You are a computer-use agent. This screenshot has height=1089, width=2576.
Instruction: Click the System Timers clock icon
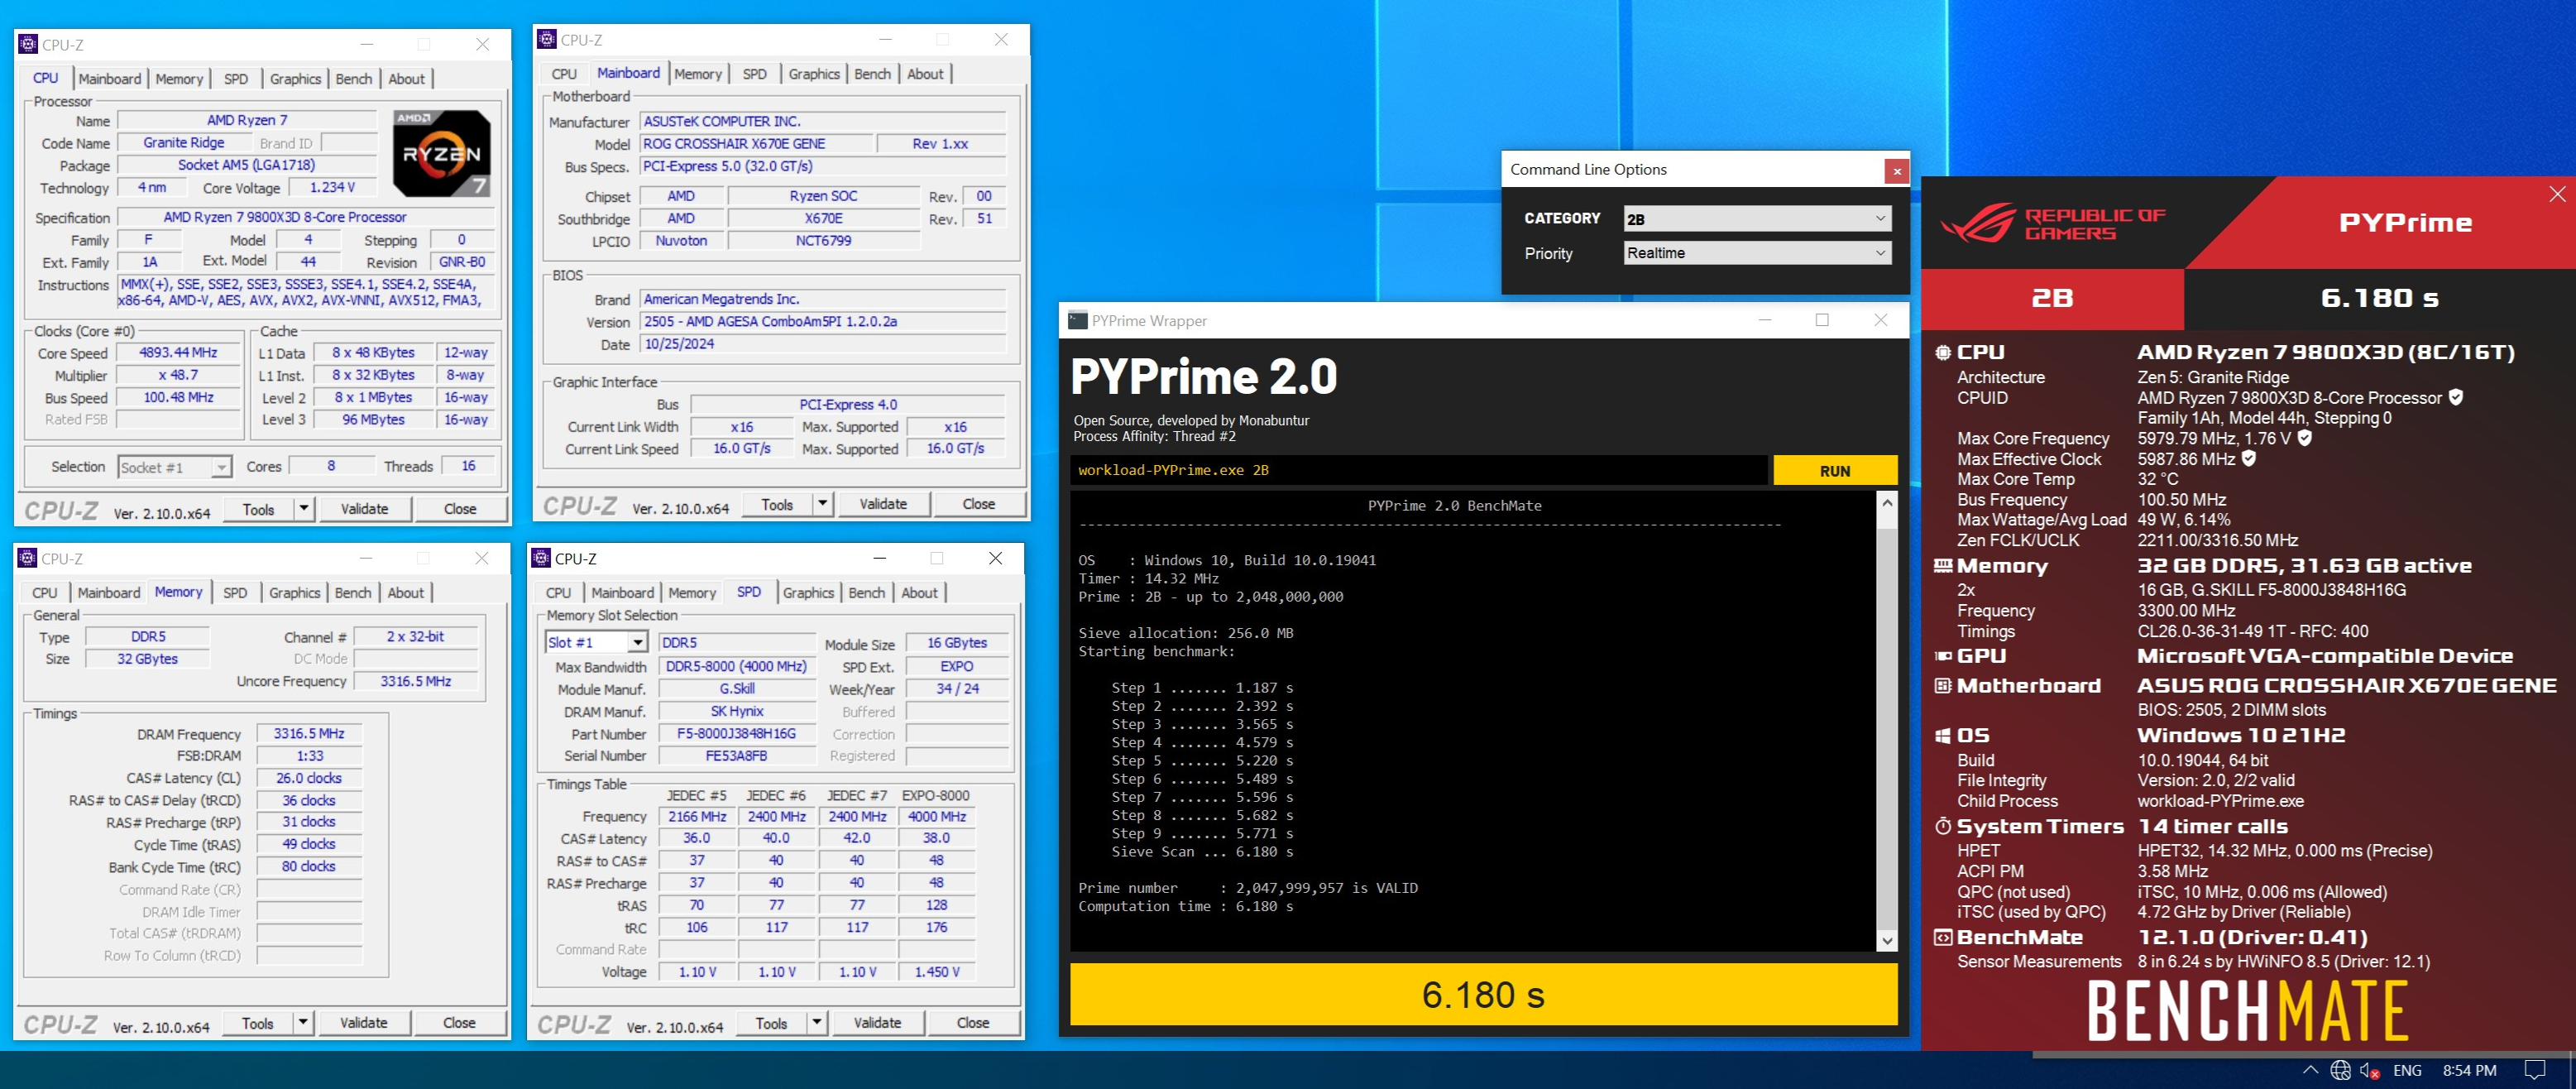[x=1943, y=827]
